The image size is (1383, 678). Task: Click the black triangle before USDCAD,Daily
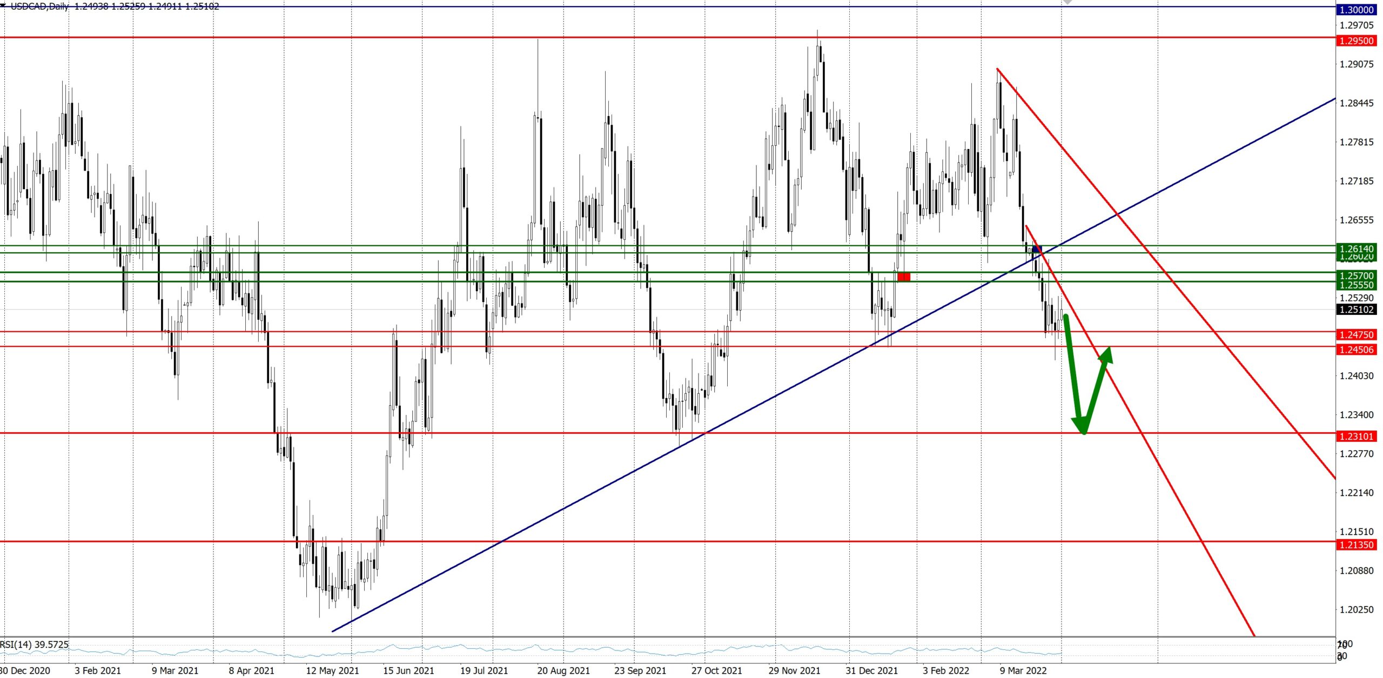(4, 5)
